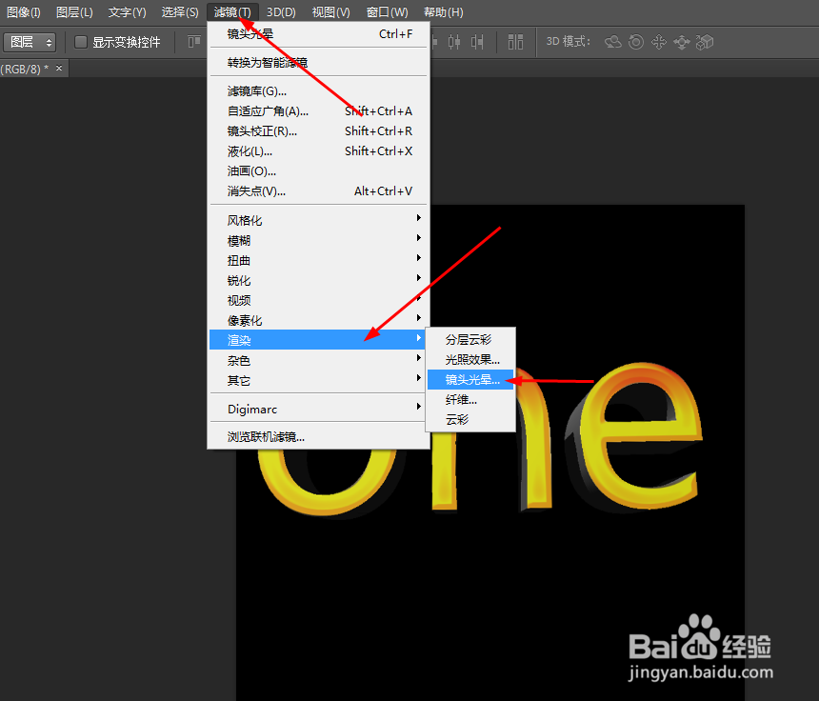Screen dimensions: 819x701
Task: Open the 图像 menu
Action: 20,11
